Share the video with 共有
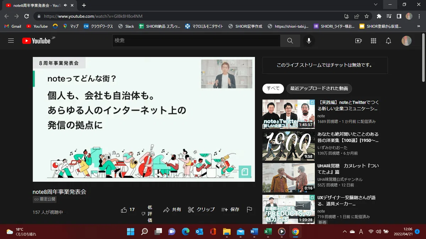The image size is (426, 239). [172, 210]
